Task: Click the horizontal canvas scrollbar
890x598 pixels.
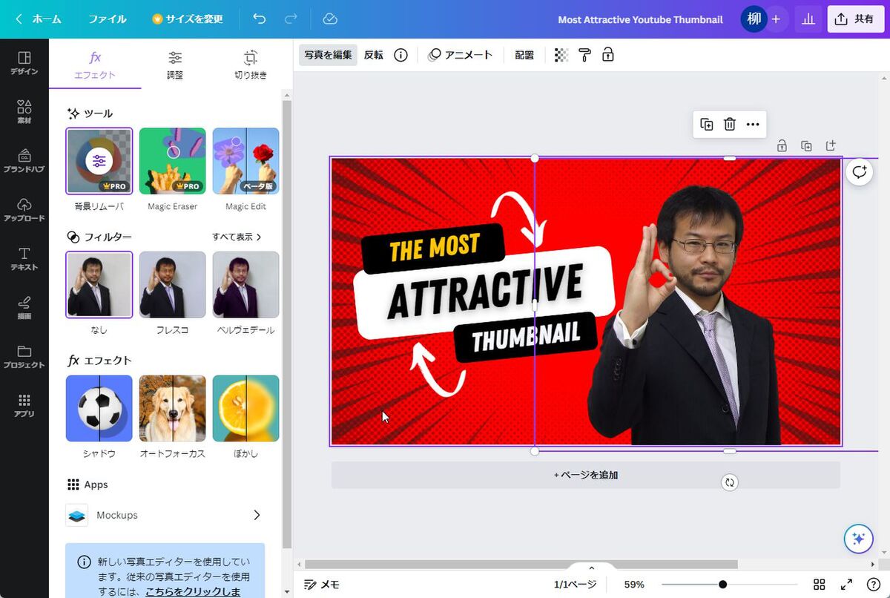Action: 521,565
